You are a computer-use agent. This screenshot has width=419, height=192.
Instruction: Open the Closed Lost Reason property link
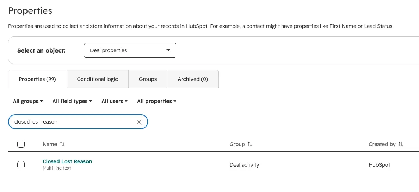pos(67,161)
